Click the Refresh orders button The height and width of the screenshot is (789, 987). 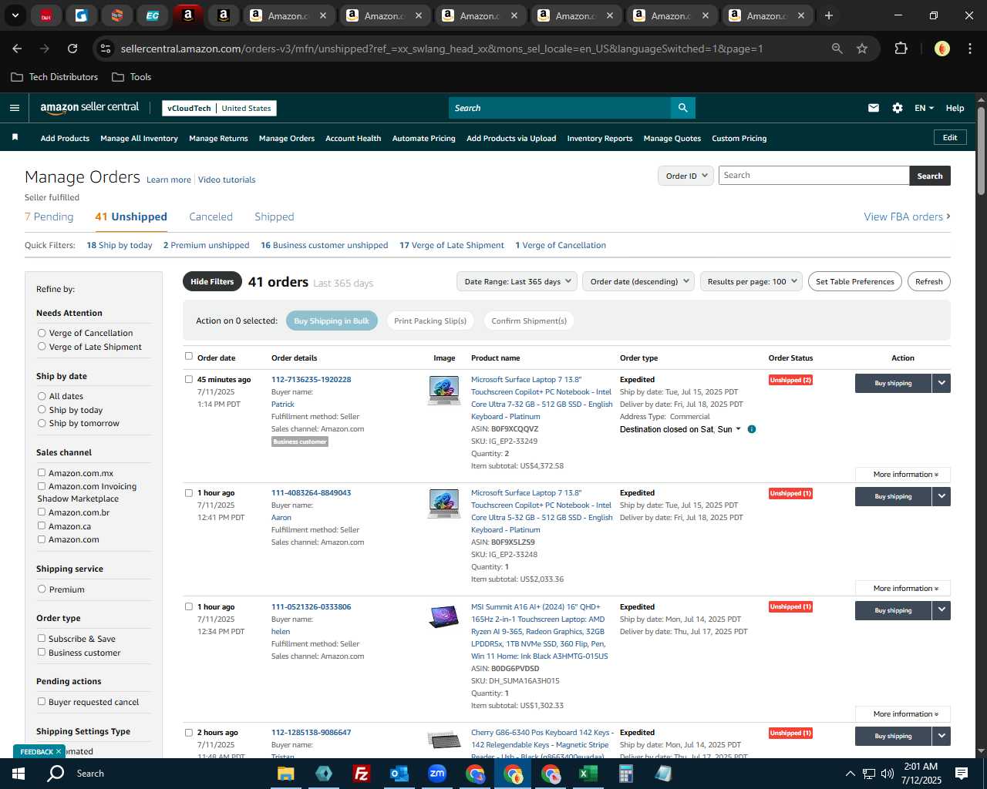coord(928,281)
